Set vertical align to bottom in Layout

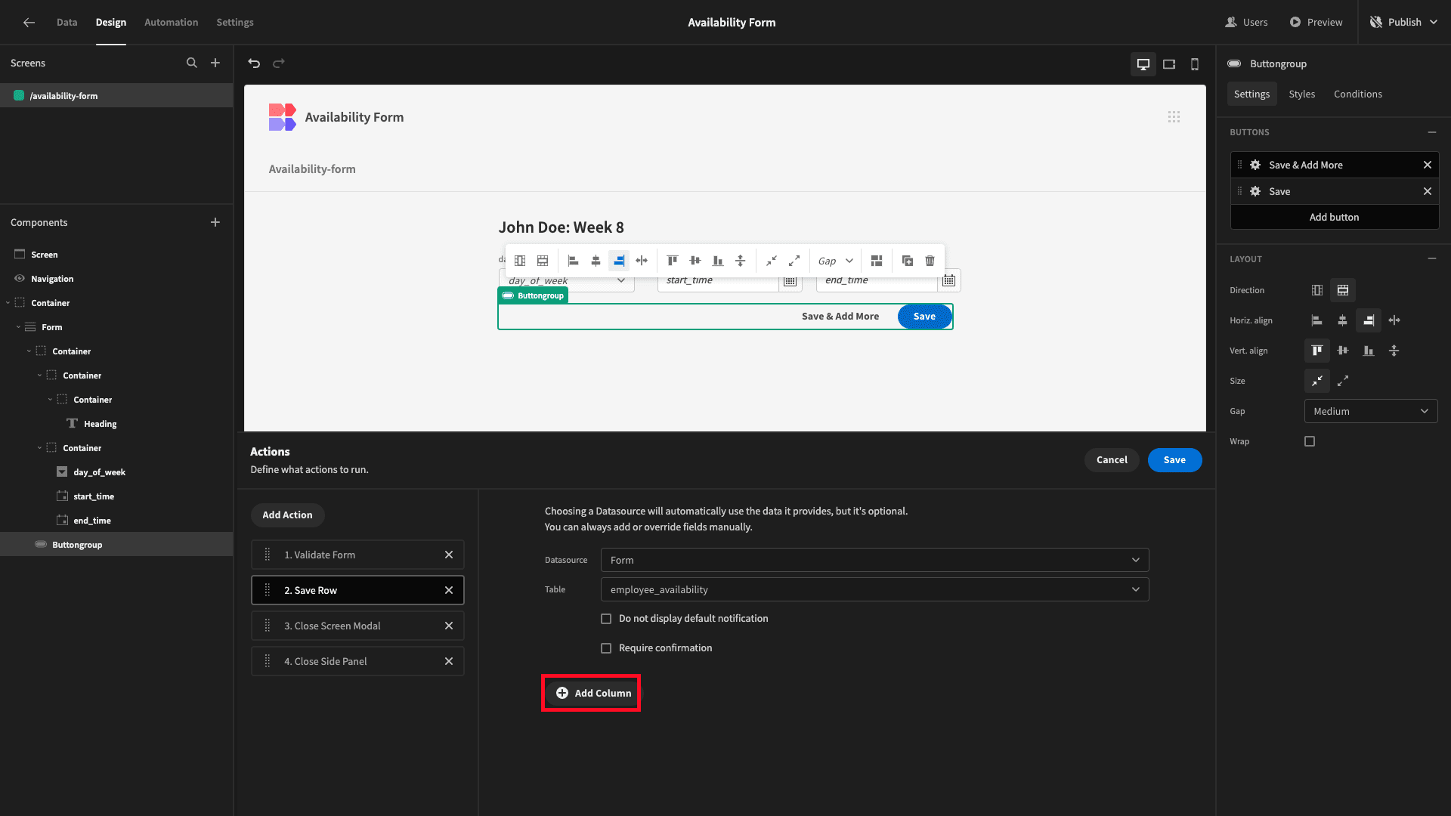tap(1369, 351)
